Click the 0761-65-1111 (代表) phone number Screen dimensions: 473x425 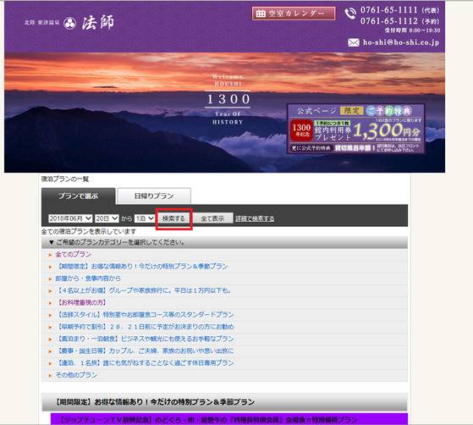(x=400, y=10)
